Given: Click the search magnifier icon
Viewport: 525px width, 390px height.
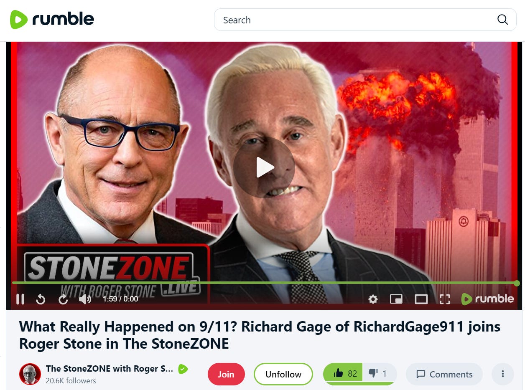Looking at the screenshot, I should pos(502,20).
